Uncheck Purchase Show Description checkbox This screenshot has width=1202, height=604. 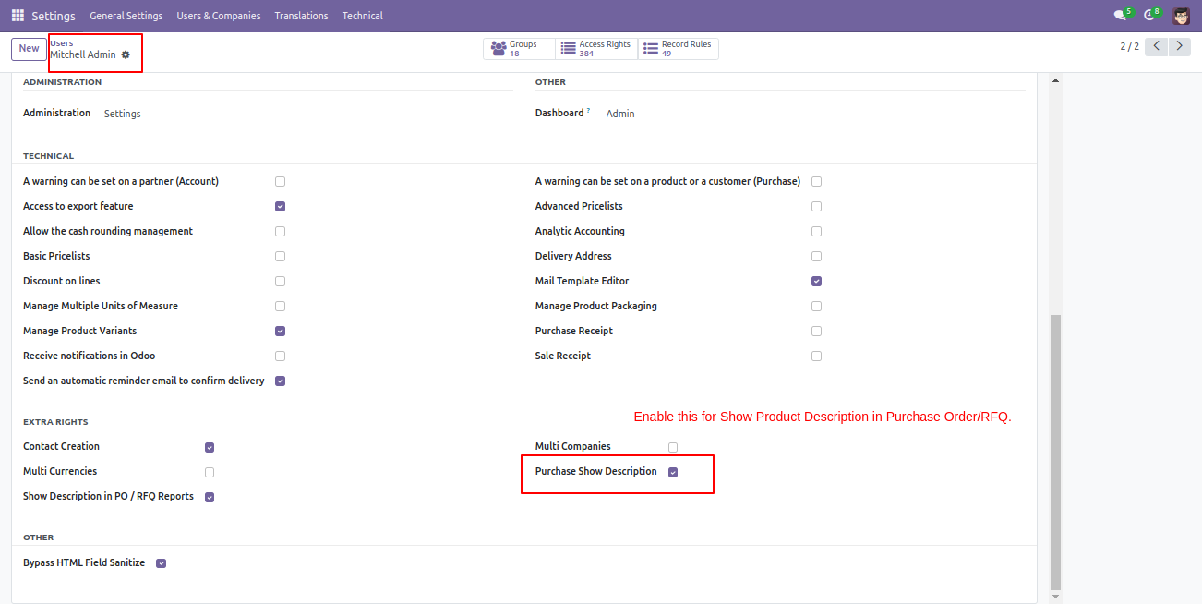tap(673, 473)
